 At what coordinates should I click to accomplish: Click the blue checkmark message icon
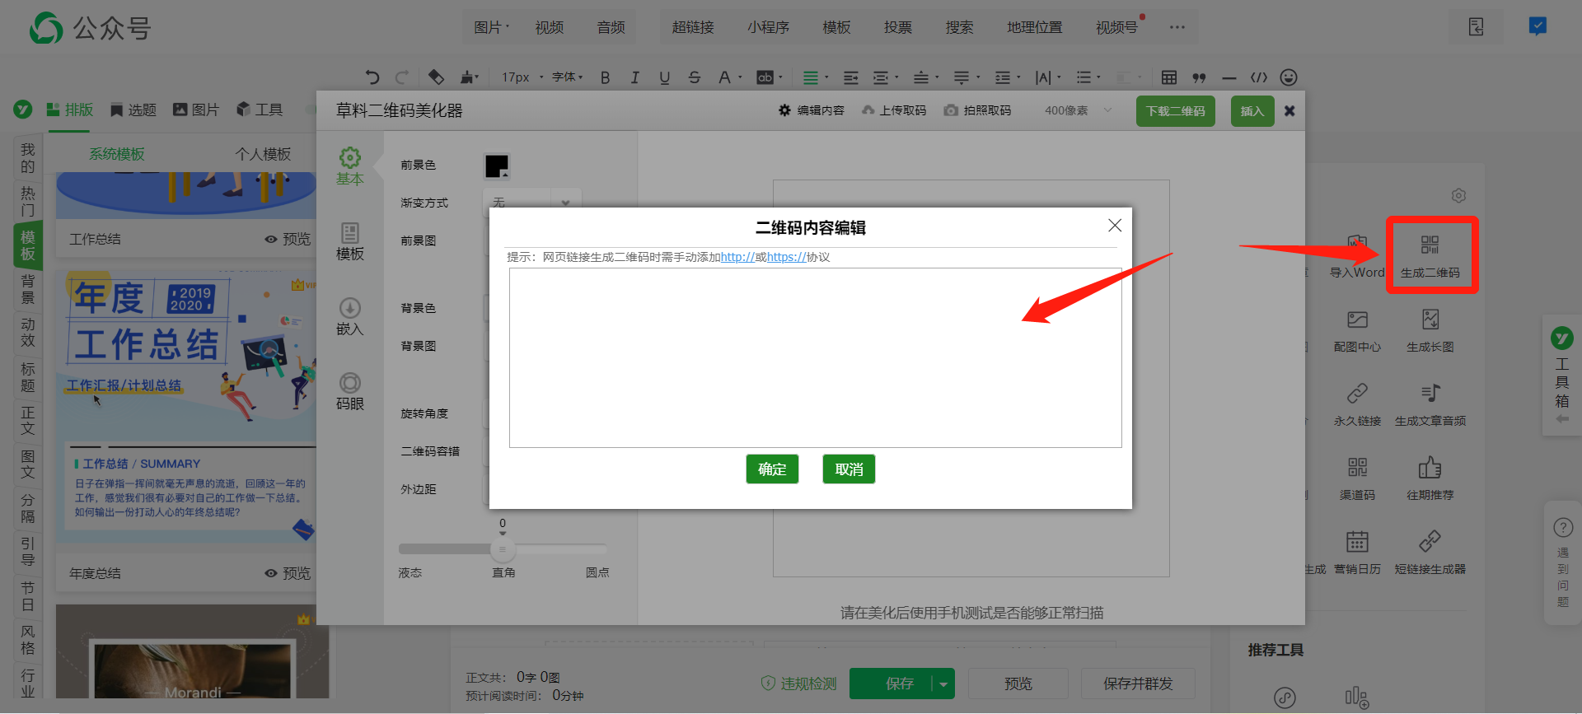(1538, 26)
